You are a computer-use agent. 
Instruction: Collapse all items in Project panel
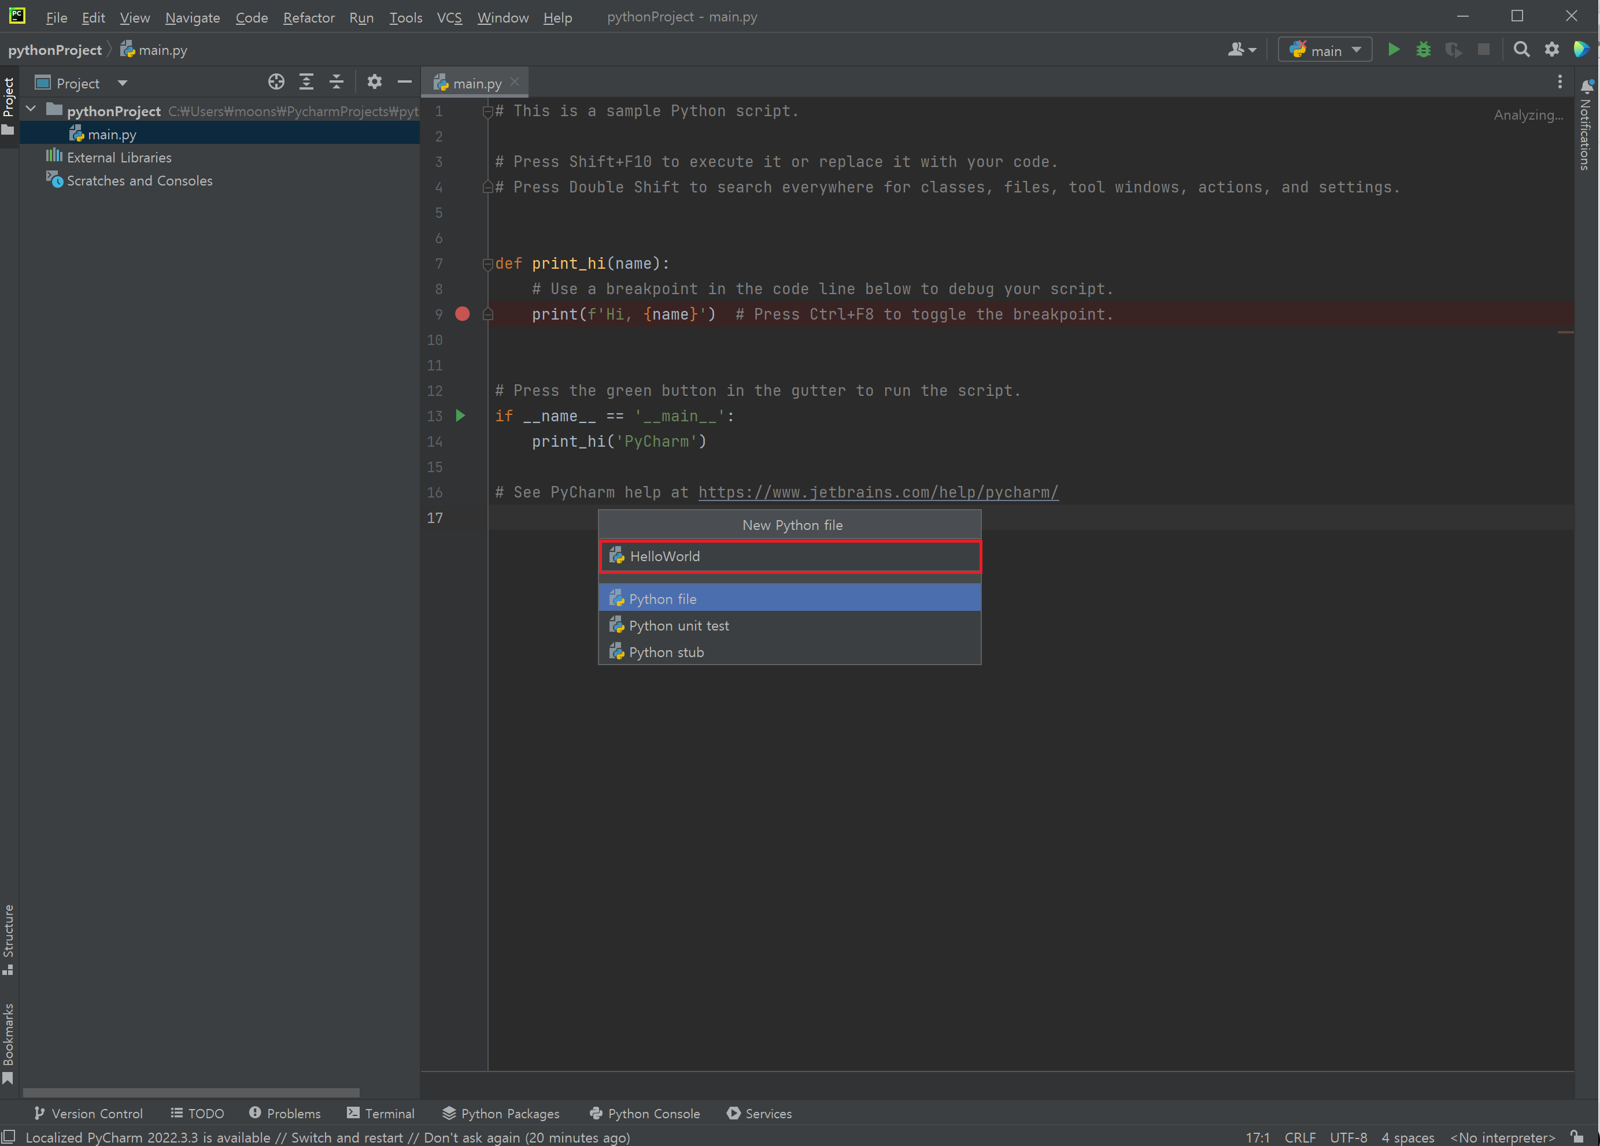337,83
